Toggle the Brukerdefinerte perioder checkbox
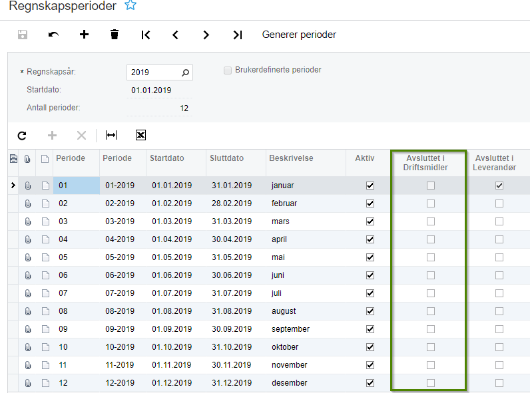The image size is (530, 393). point(228,70)
